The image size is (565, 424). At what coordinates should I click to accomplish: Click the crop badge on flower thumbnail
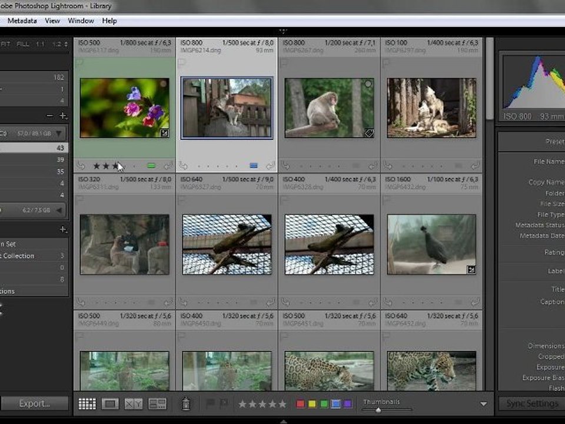166,133
